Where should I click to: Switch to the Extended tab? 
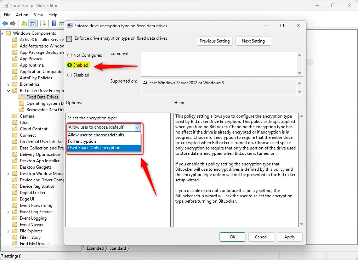tap(95, 248)
